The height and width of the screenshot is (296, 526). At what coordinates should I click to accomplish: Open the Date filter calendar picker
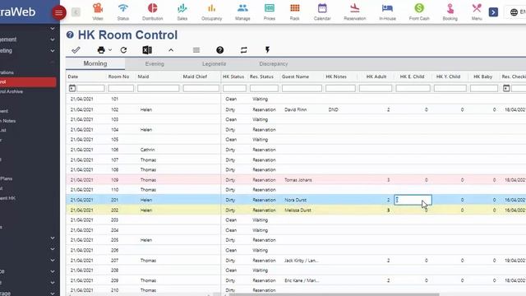(72, 88)
